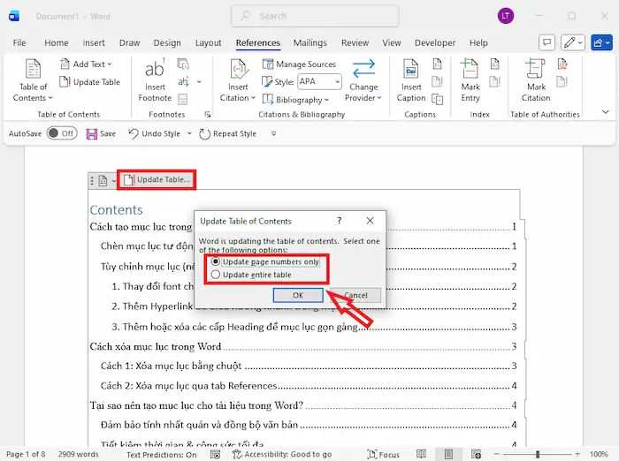Click the Mark Entry icon

(x=470, y=71)
